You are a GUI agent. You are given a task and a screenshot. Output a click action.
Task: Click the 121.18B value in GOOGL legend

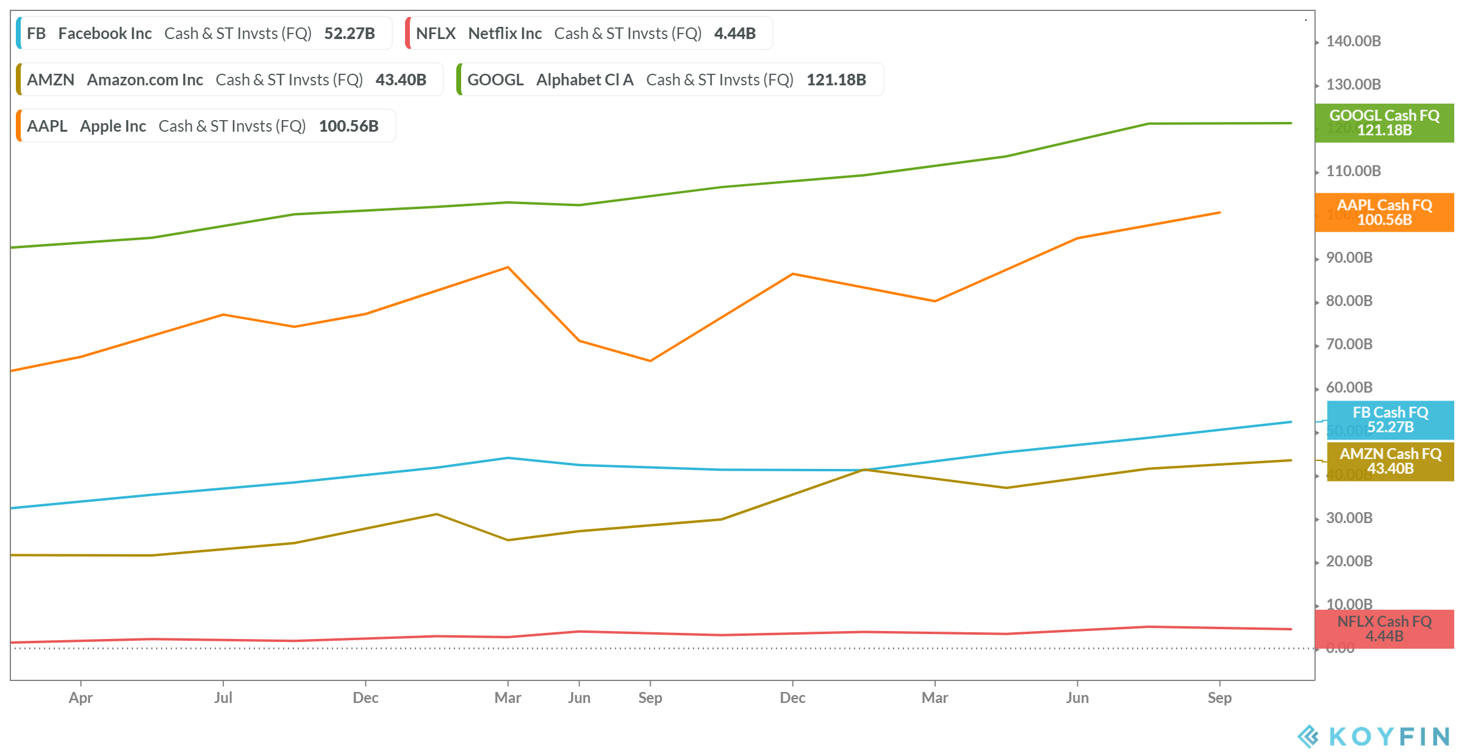tap(836, 80)
